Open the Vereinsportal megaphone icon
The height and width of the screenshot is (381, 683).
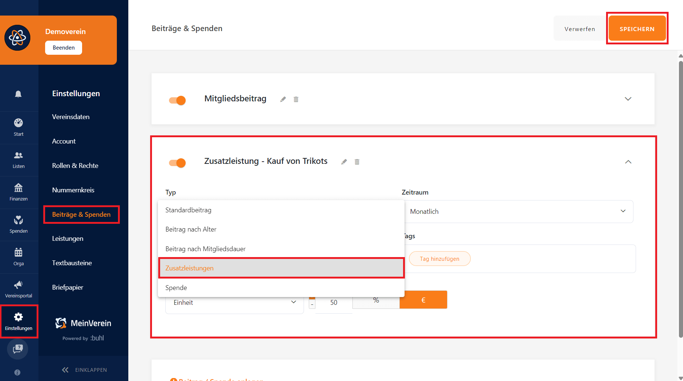(18, 285)
